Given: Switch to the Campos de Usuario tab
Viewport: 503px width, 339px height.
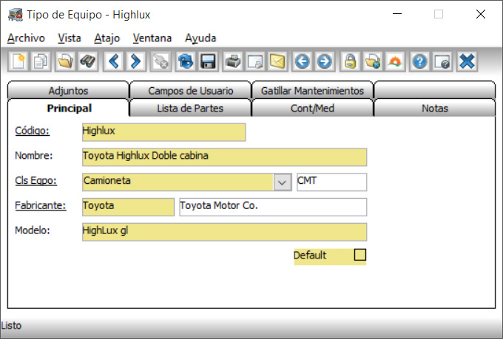Looking at the screenshot, I should tap(191, 91).
